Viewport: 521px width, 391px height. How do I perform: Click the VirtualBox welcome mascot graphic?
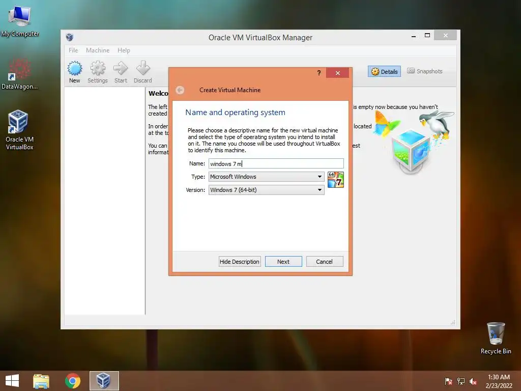click(413, 142)
